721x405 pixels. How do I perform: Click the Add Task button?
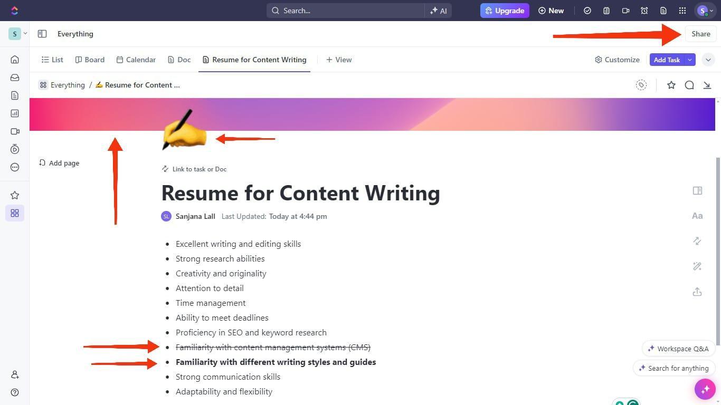click(x=667, y=60)
